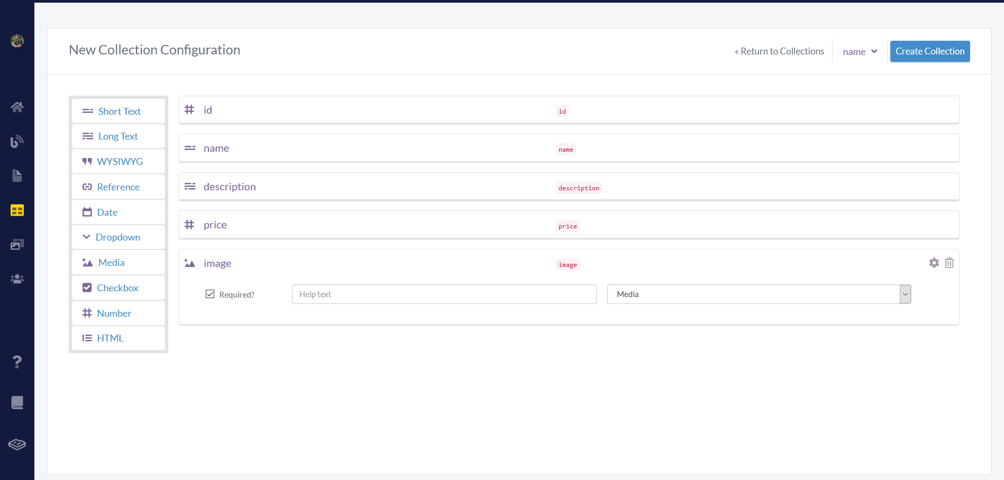Open the documentation book icon in the sidebar
The width and height of the screenshot is (1004, 480).
[17, 402]
